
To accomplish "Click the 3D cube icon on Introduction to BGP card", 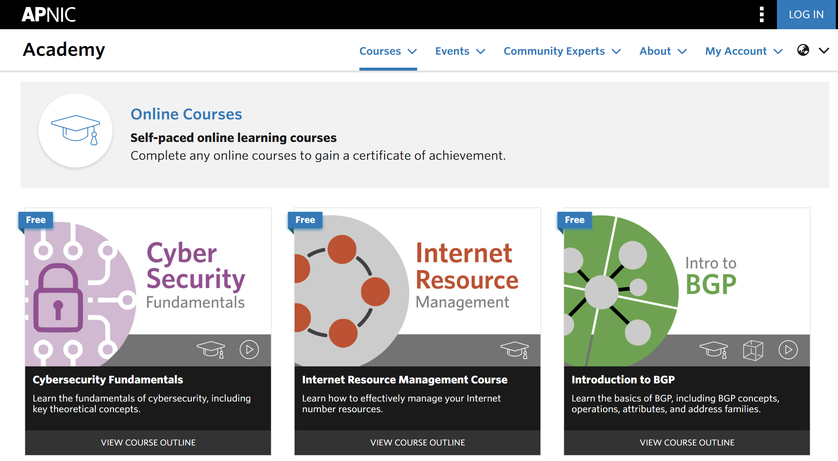I will [x=753, y=350].
